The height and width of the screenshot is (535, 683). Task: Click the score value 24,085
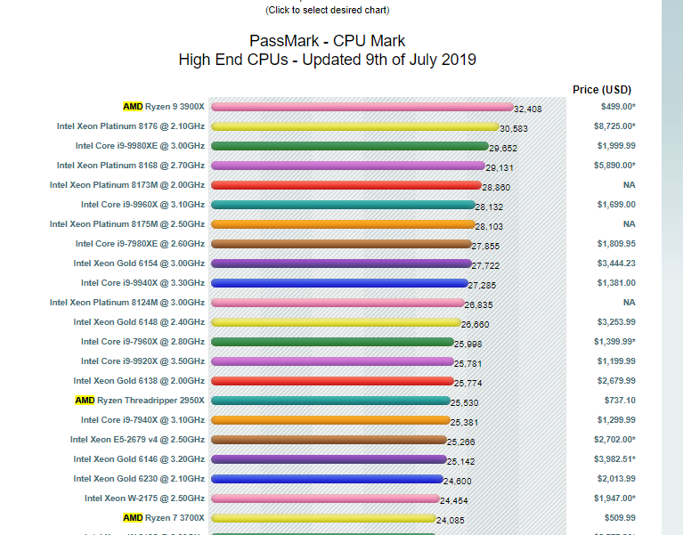coord(451,521)
